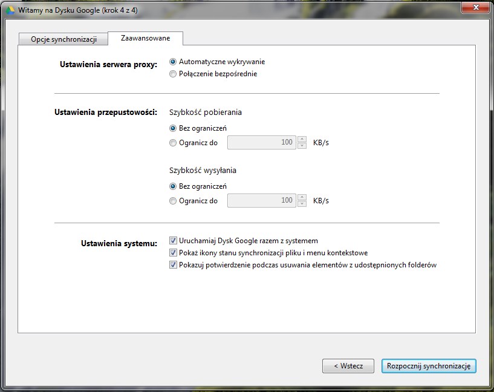Click download speed limit KB/s field
Viewport: 494px width, 392px height.
(261, 142)
